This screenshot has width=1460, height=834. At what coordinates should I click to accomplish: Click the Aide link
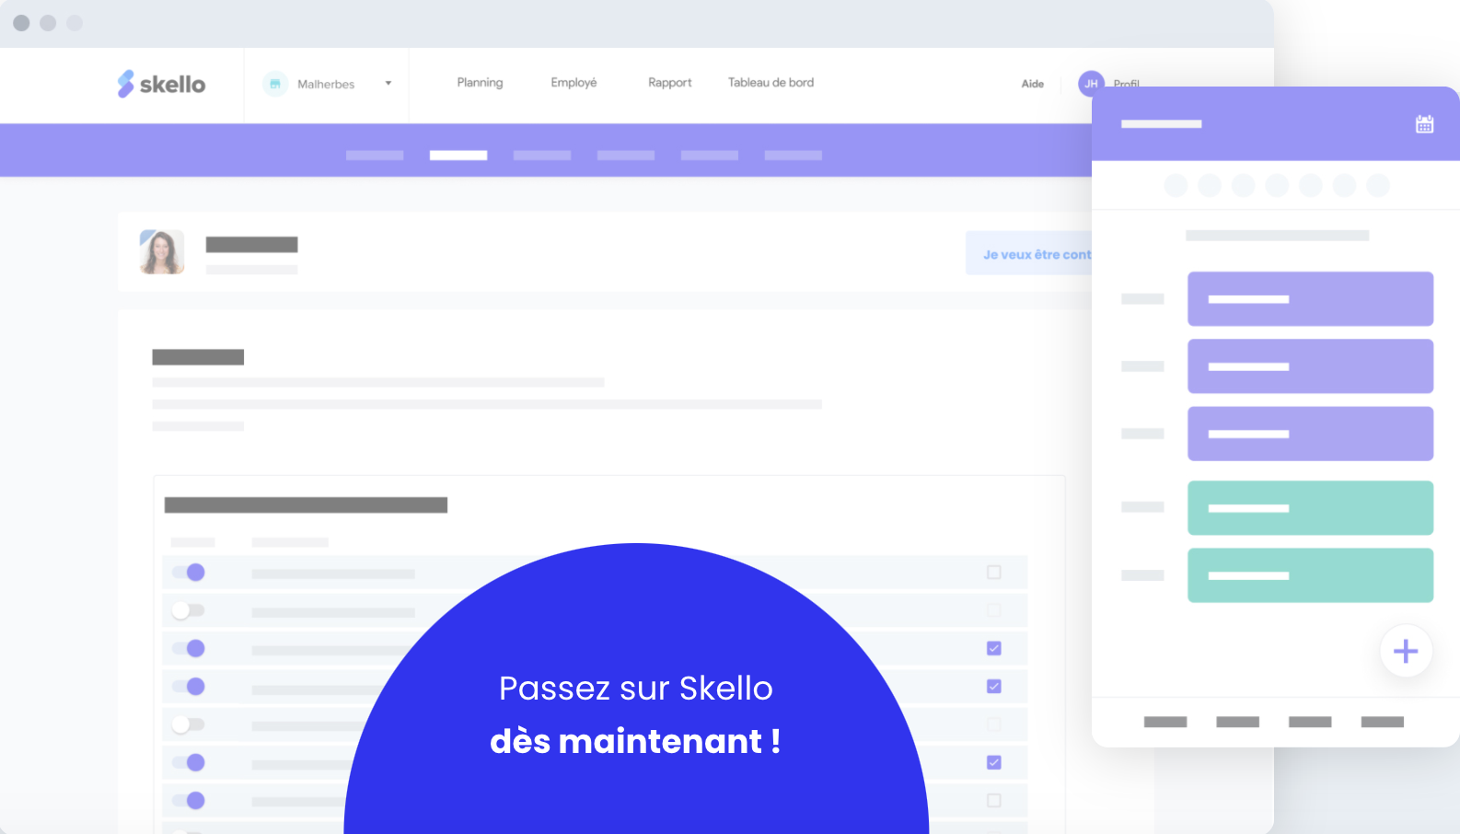(1033, 84)
